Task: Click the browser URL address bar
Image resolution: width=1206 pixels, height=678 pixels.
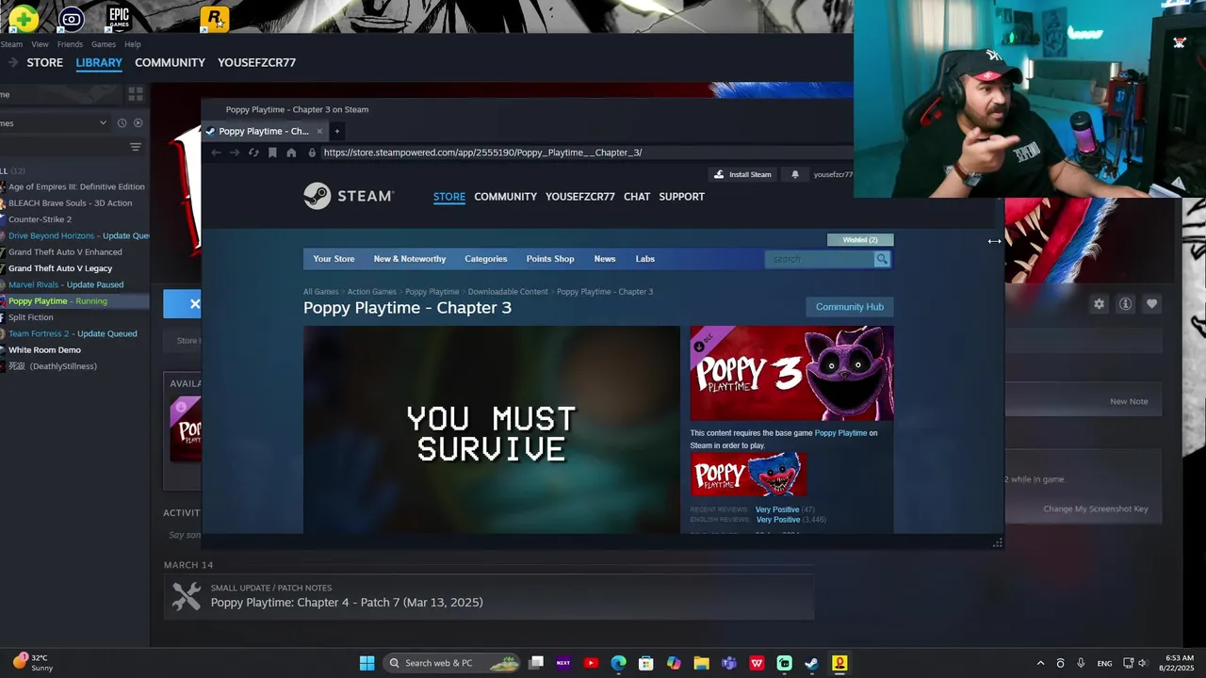Action: [x=584, y=153]
